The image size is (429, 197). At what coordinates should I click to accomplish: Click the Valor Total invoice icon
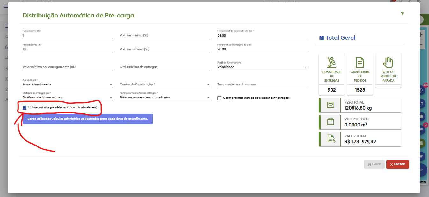coord(331,139)
